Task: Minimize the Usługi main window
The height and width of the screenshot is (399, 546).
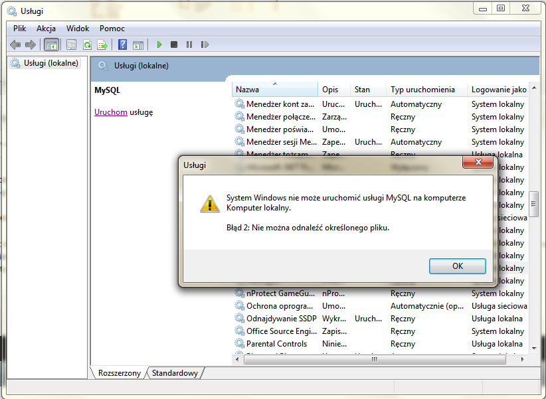Action: (483, 9)
